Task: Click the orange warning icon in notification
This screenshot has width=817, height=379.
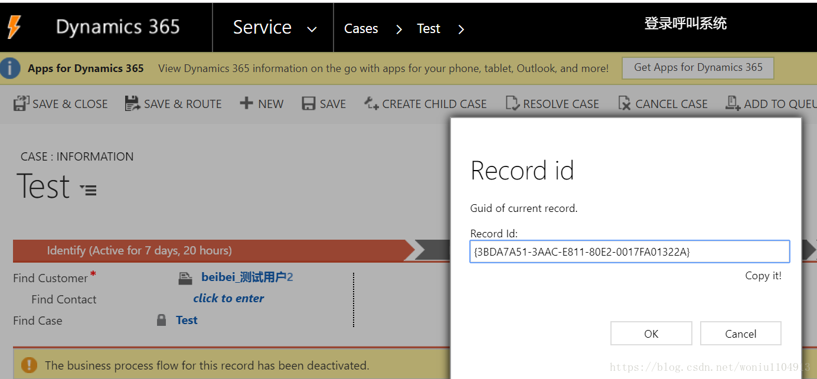Action: 28,365
